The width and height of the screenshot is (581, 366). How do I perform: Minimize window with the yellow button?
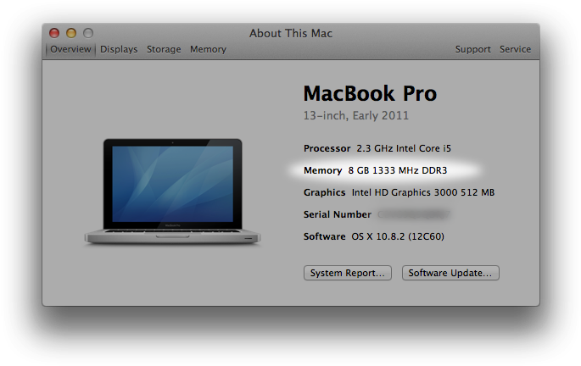tap(71, 33)
